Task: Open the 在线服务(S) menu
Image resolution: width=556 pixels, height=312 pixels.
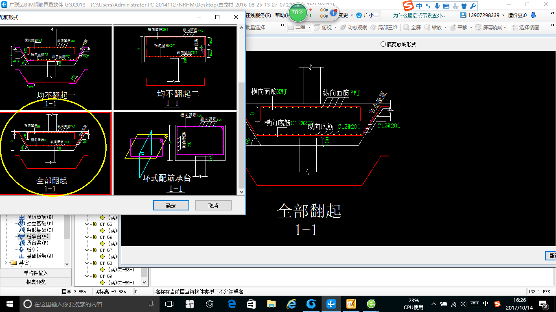Action: pos(258,15)
